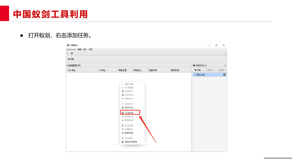Select the 默认分类 folder
Viewport: 293px width, 165px height.
[x=209, y=75]
